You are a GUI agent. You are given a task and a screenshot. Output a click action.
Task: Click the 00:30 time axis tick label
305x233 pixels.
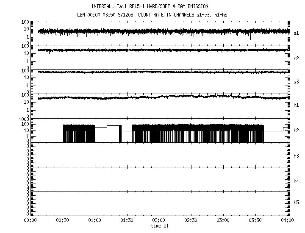tap(62, 221)
